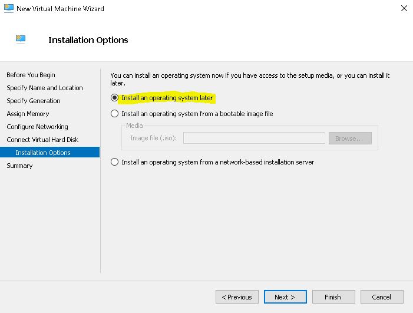The width and height of the screenshot is (413, 313).
Task: Close the New Virtual Machine Wizard window
Action: 403,8
